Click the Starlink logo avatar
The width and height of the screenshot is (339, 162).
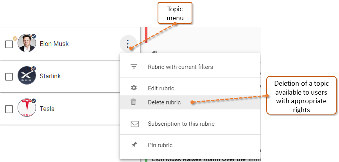(x=27, y=76)
